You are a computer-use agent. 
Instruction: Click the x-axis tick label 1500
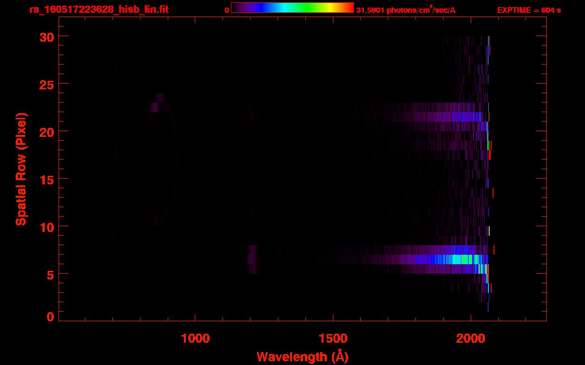pos(333,338)
